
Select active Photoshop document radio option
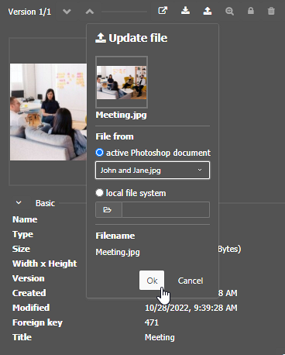[99, 153]
